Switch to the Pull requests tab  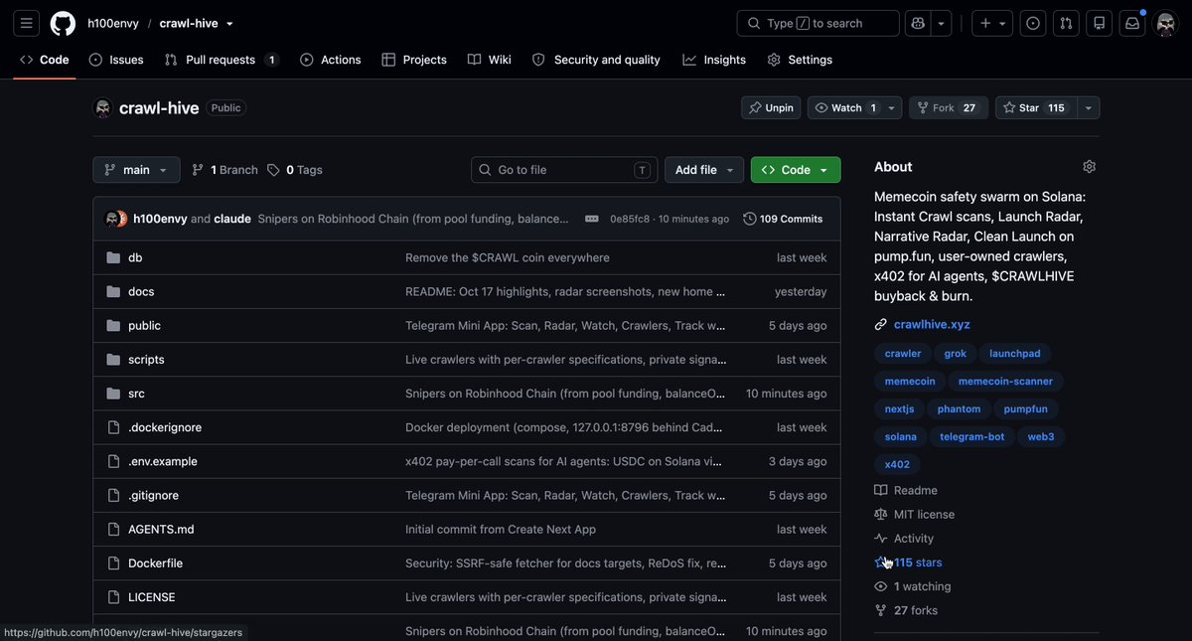click(222, 60)
